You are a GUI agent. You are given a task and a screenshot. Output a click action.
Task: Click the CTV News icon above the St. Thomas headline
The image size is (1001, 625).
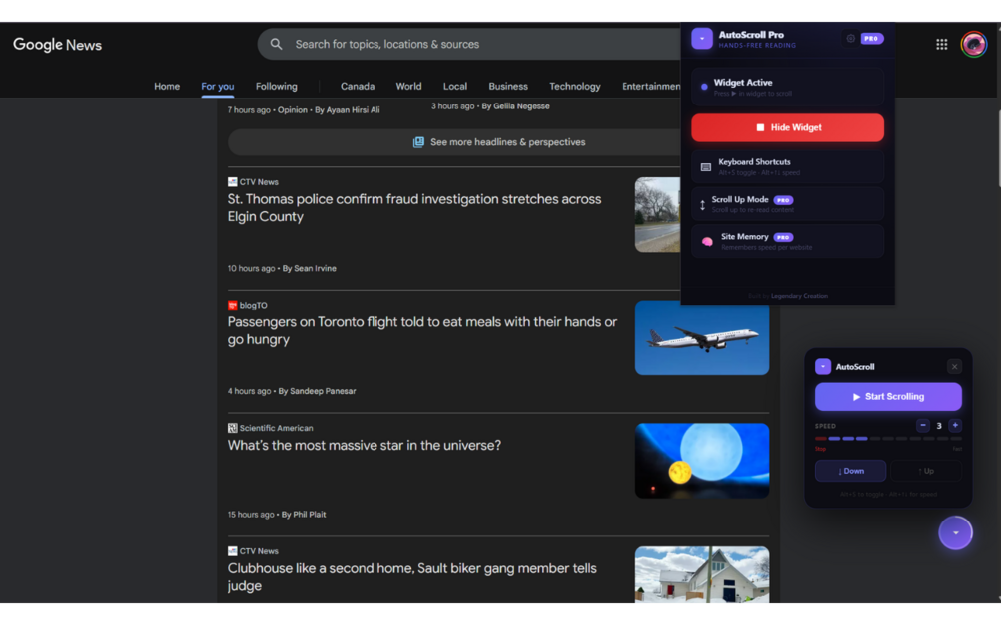tap(232, 182)
